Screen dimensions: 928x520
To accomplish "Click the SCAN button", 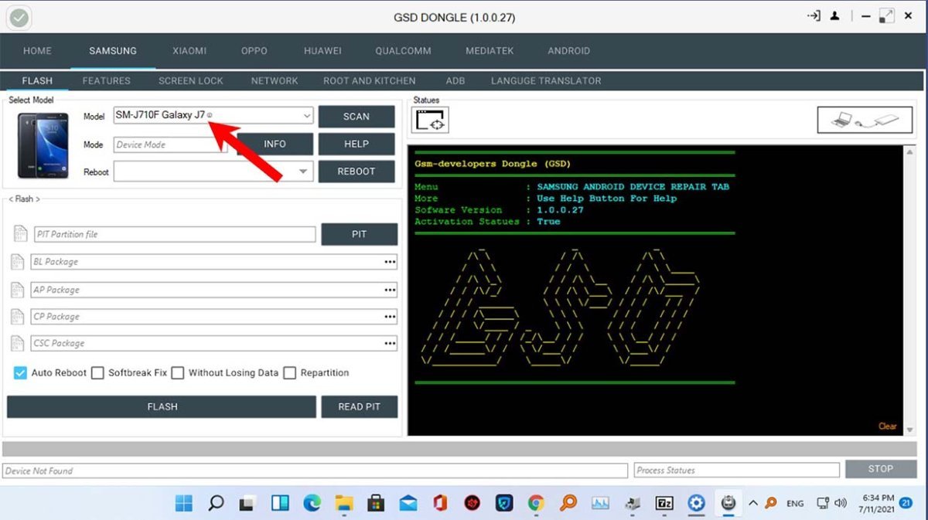I will pyautogui.click(x=357, y=117).
